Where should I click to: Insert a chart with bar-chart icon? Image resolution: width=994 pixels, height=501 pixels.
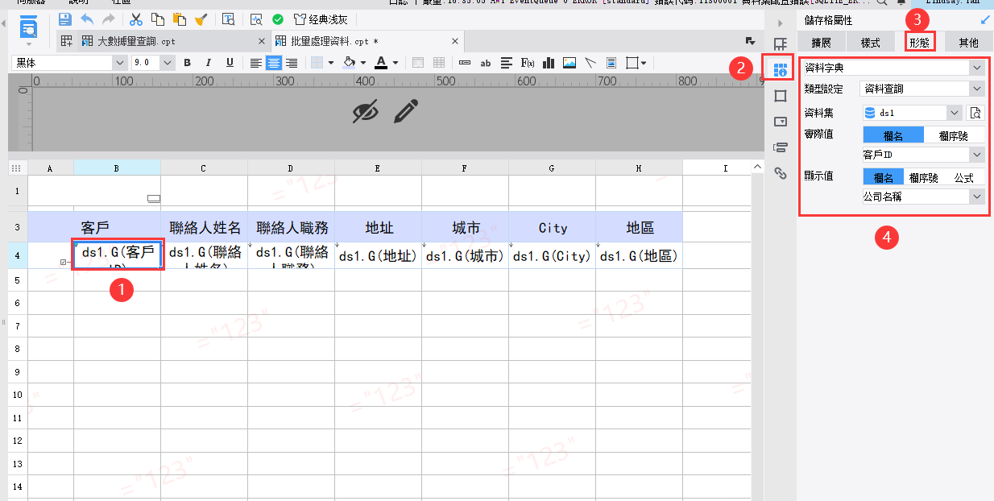[x=549, y=62]
